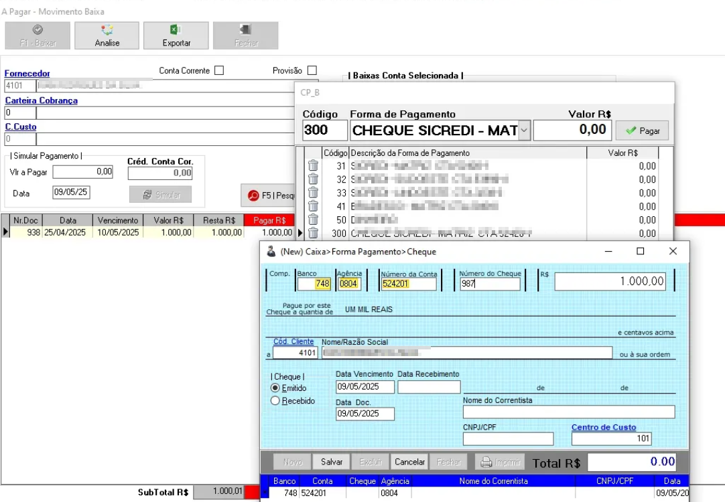Click the simulation Data field 09/05/25
725x502 pixels.
(x=71, y=192)
